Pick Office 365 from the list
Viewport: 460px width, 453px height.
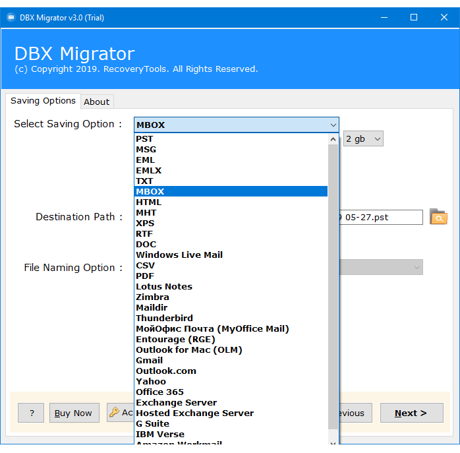[x=231, y=392]
